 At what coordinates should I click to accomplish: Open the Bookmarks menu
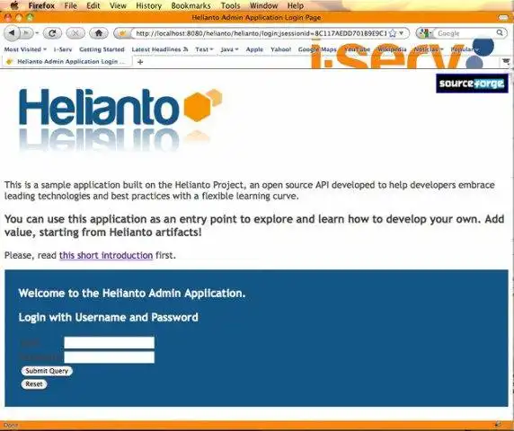191,5
